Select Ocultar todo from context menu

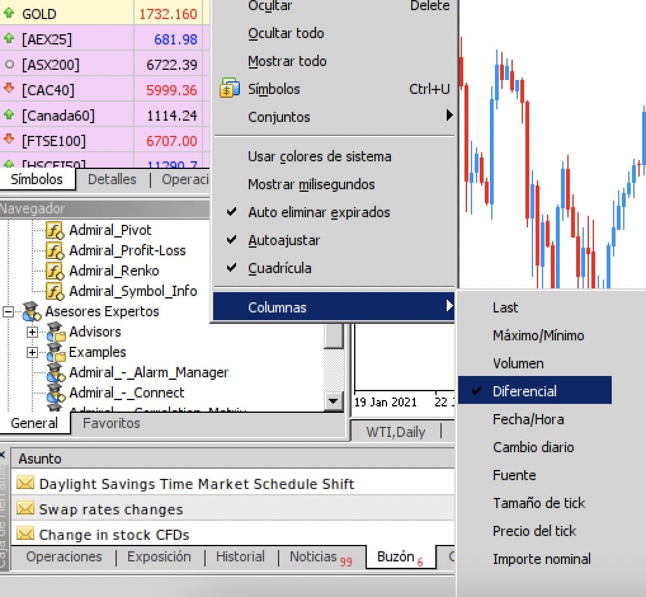(334, 33)
